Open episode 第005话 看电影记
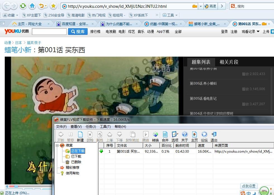 (x=203, y=98)
